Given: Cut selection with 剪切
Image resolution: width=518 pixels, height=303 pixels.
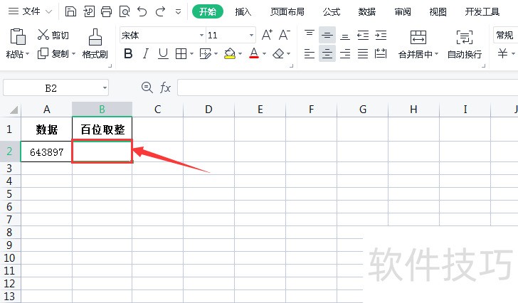Looking at the screenshot, I should pyautogui.click(x=53, y=35).
